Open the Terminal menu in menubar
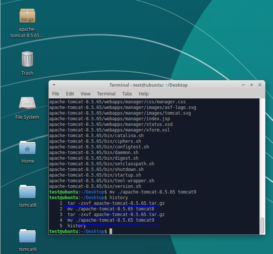 106,94
